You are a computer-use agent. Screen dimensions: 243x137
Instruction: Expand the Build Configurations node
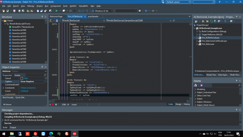coord(197,31)
